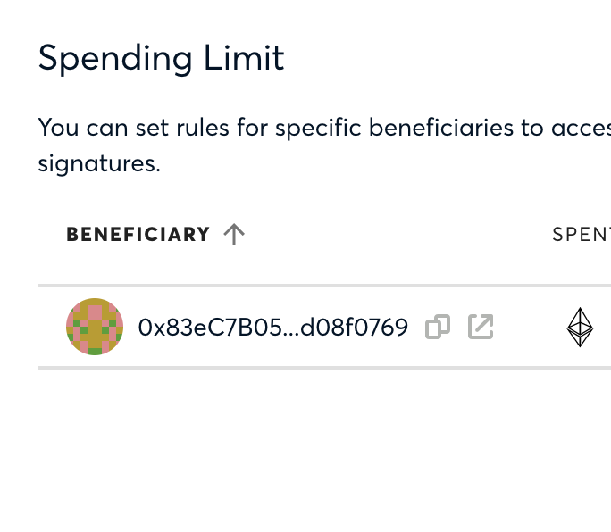Click the beneficiary identicon avatar
The width and height of the screenshot is (611, 532).
[x=95, y=327]
